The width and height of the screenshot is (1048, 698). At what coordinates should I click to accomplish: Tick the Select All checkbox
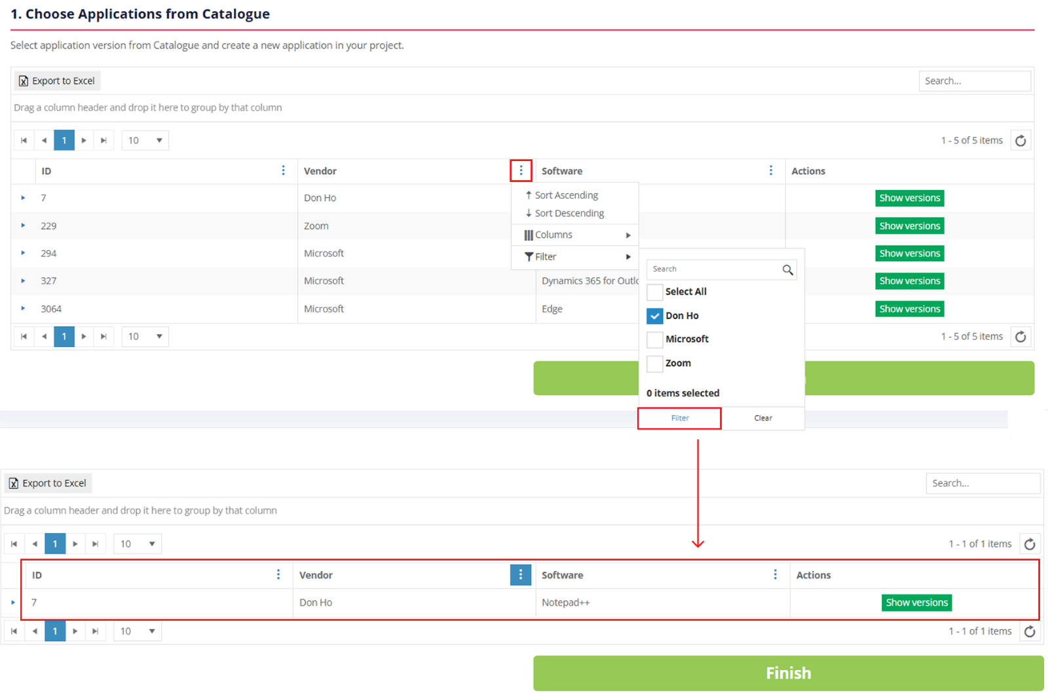654,292
